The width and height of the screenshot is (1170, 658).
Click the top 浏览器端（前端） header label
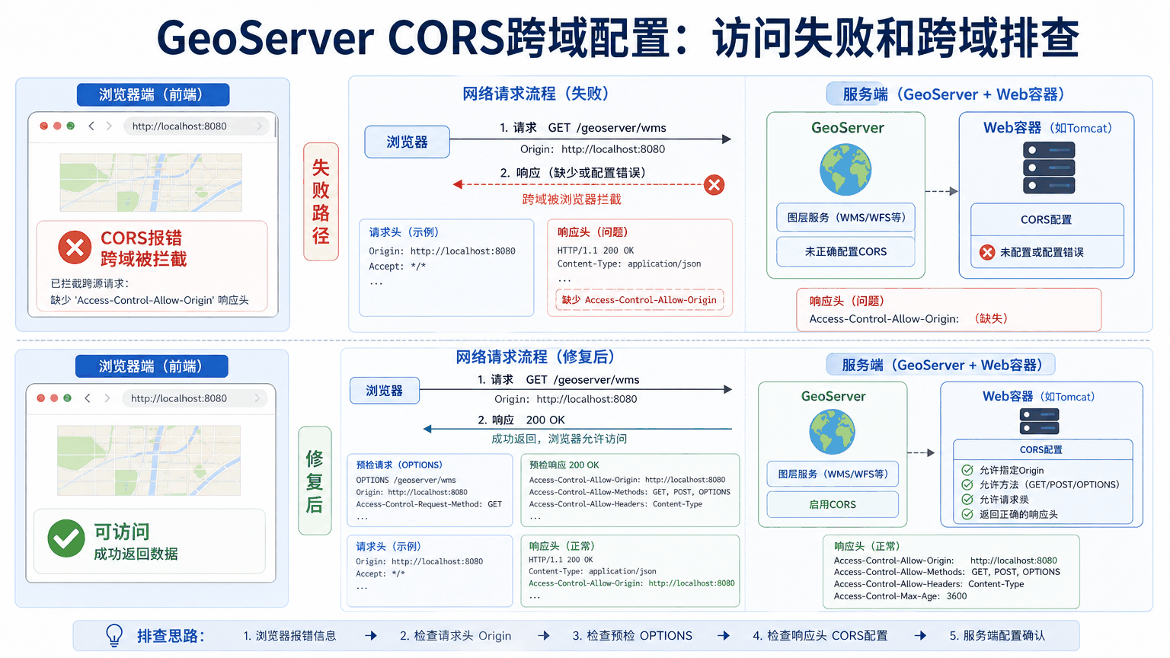point(153,94)
